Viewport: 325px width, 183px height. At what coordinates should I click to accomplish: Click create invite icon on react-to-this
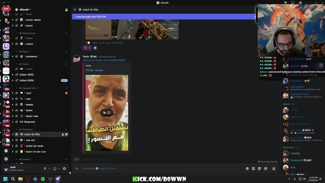[63, 134]
